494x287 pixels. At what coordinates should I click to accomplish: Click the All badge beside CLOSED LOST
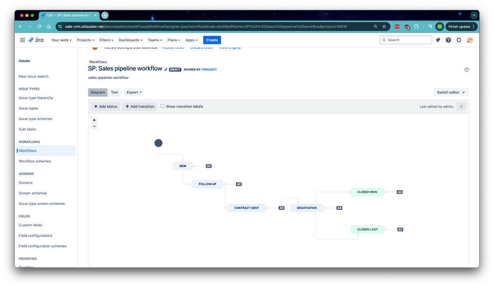pos(400,229)
